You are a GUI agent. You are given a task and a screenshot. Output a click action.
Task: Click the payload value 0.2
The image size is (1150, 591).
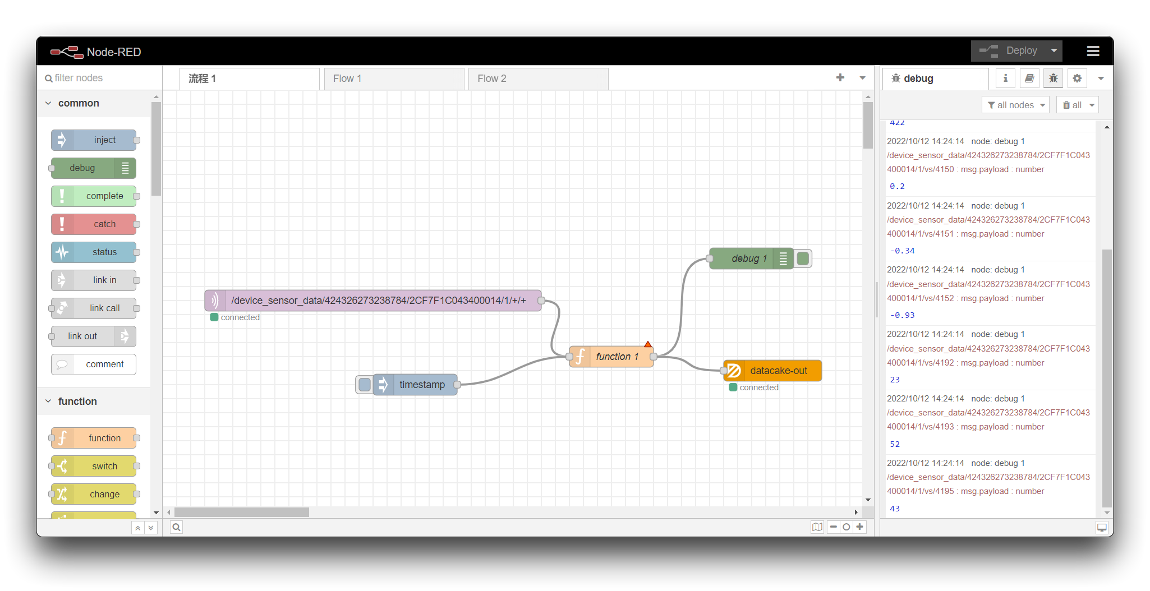[x=897, y=187]
